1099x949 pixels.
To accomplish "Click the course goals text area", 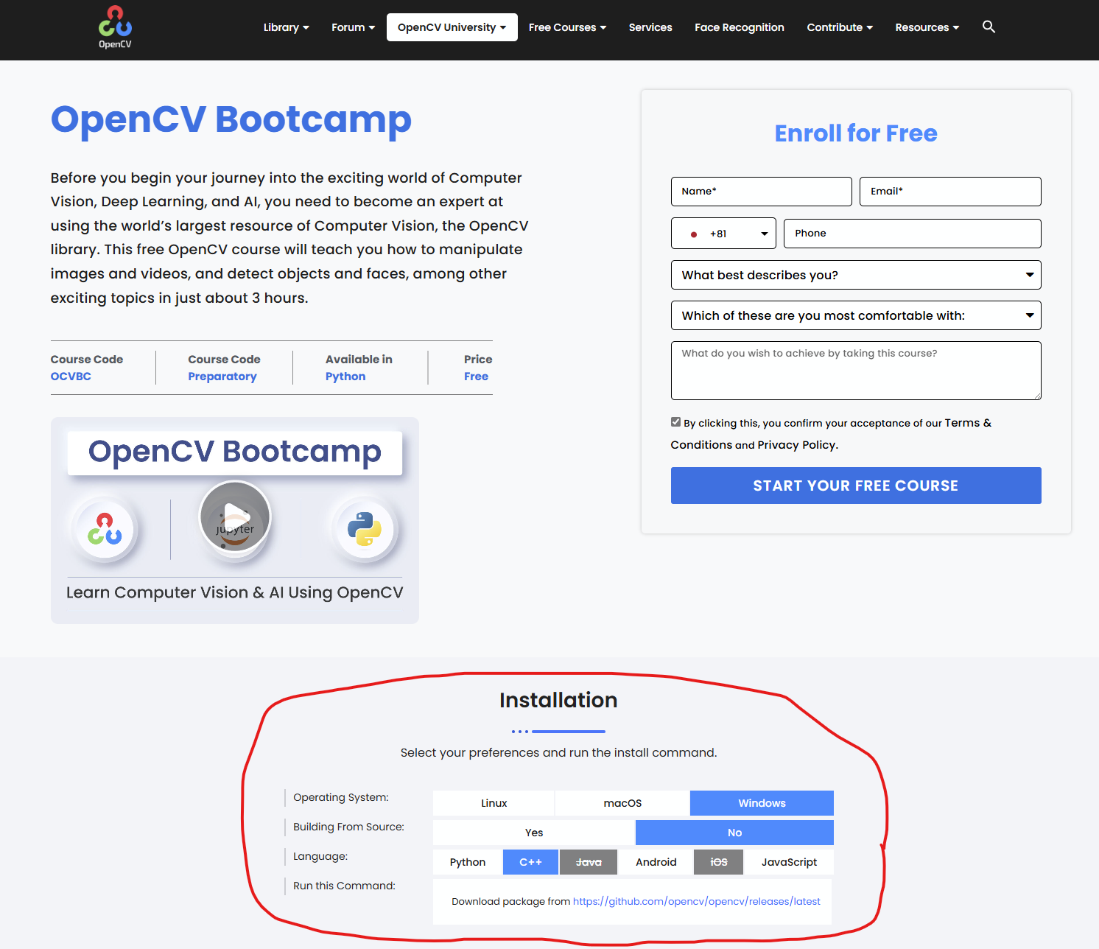I will (x=856, y=371).
